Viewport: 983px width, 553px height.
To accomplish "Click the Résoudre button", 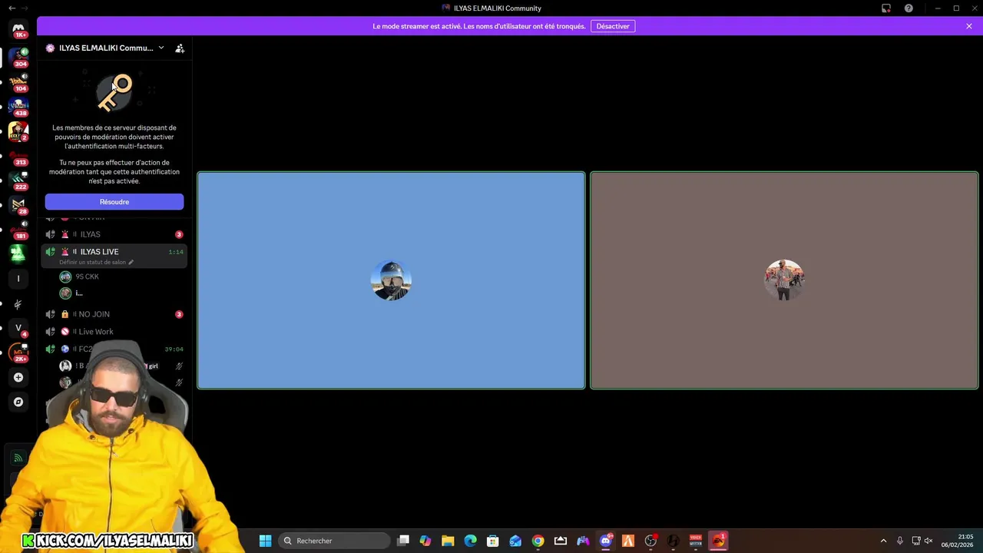I will coord(114,202).
